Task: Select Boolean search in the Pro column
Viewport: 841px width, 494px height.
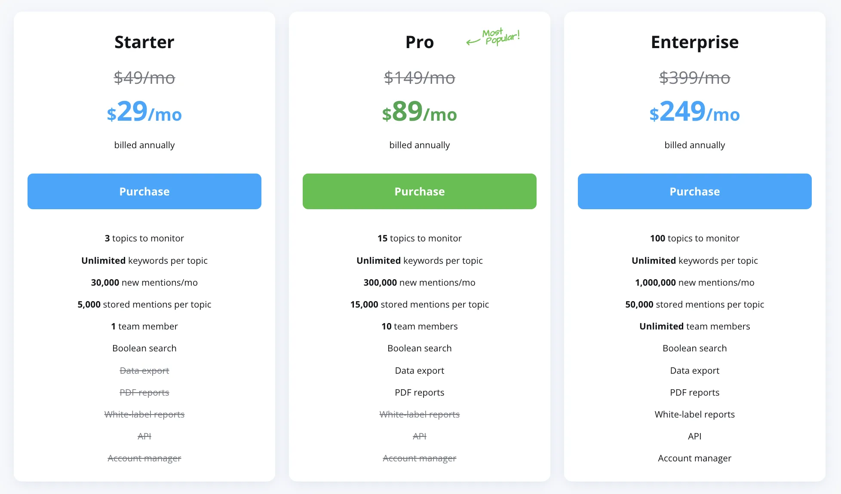Action: (419, 348)
